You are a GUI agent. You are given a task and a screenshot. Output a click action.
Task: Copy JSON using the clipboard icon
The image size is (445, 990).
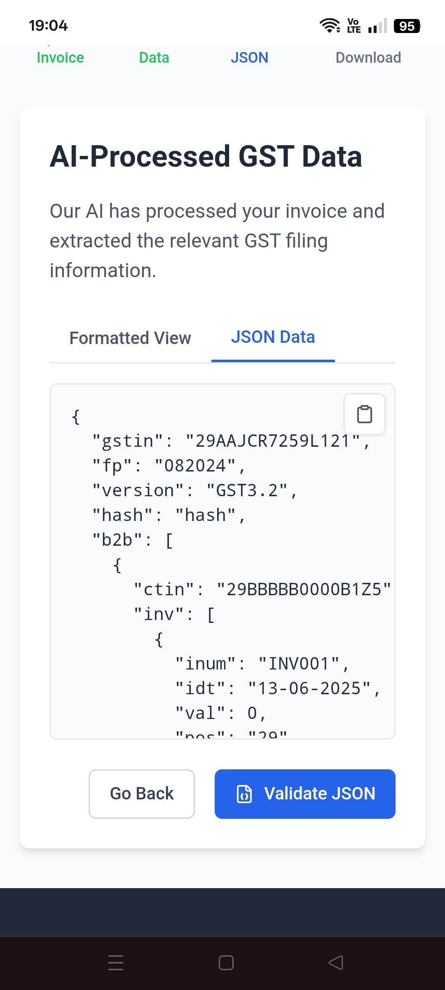click(x=365, y=414)
